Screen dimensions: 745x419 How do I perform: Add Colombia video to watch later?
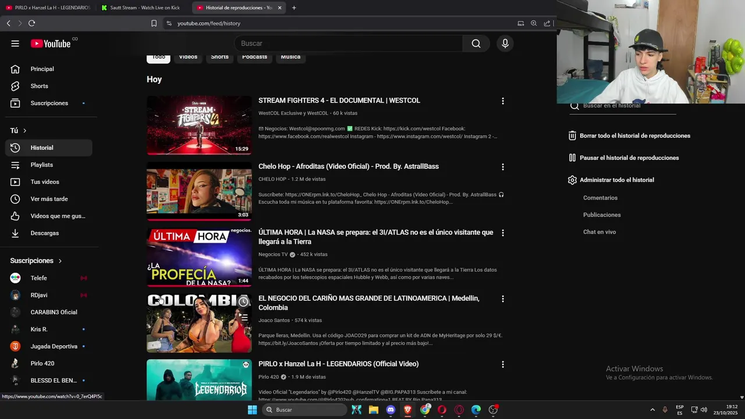point(243,301)
